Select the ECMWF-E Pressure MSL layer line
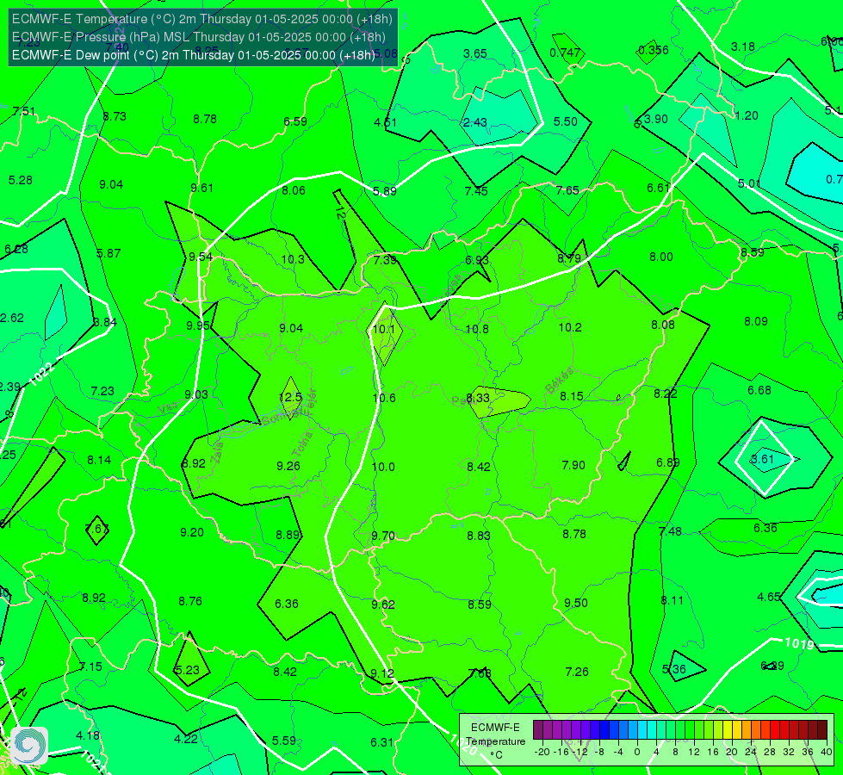This screenshot has height=775, width=843. point(198,37)
